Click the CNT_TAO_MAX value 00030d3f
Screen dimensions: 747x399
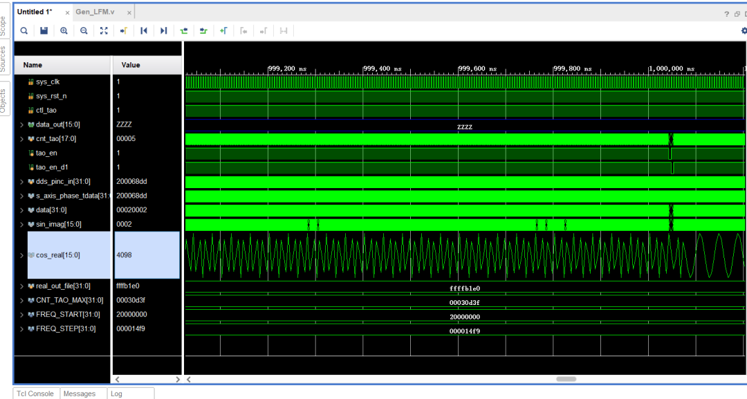tap(131, 300)
